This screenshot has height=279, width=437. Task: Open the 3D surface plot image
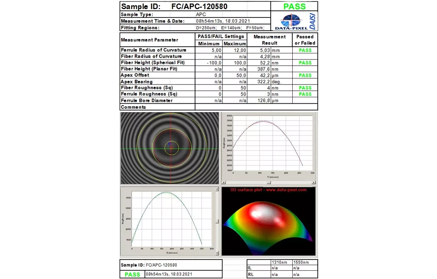(268, 223)
